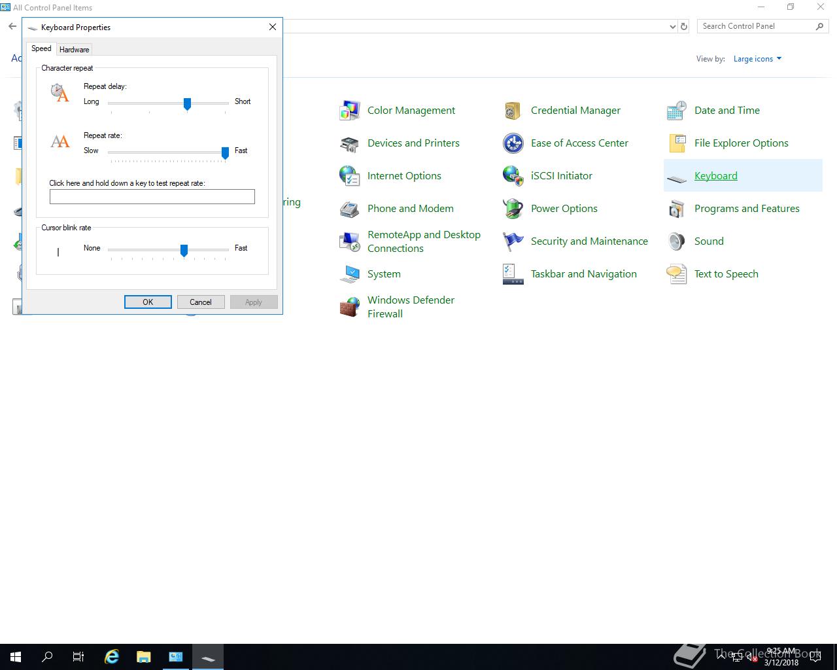The width and height of the screenshot is (837, 670).
Task: Expand the View by Large icons dropdown
Action: (757, 59)
